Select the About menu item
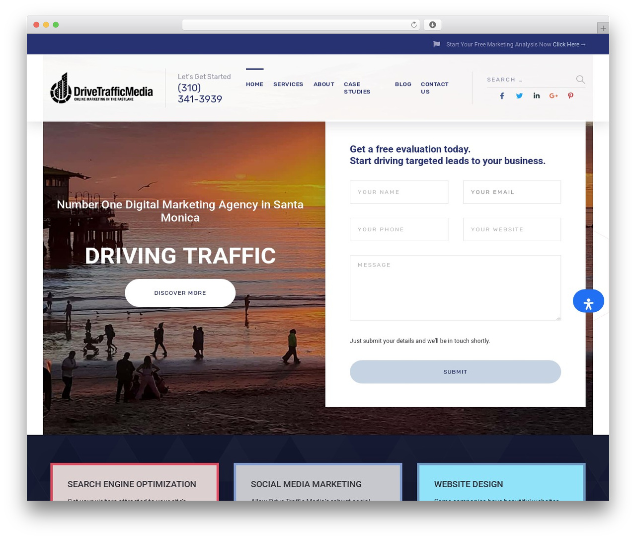 324,85
